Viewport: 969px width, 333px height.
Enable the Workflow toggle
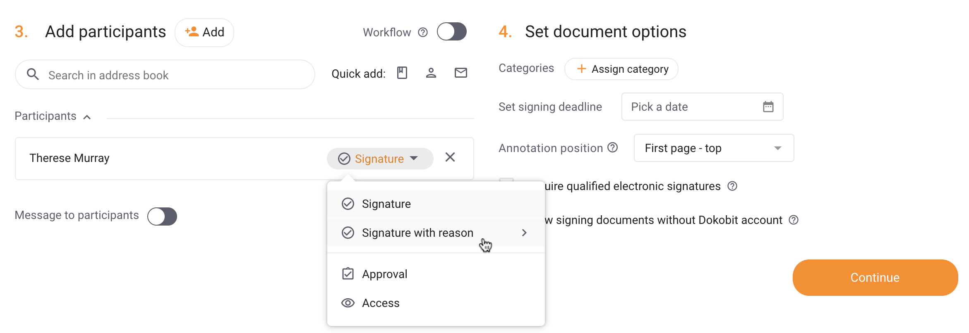tap(452, 31)
